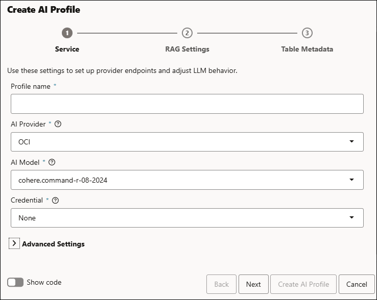The width and height of the screenshot is (377, 300).
Task: Go to the Table Metadata step
Action: click(x=307, y=49)
